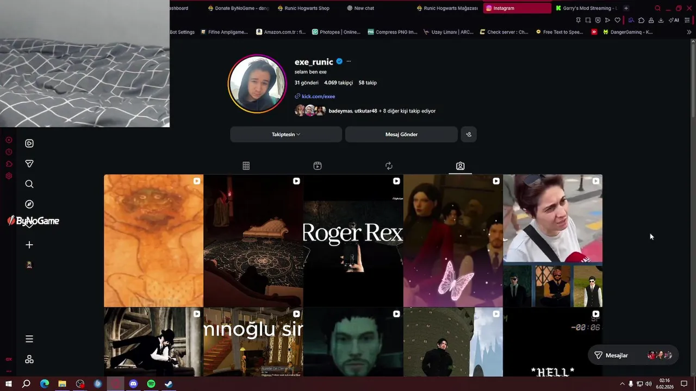Open Opera GX sidebar history clock
The image size is (696, 391).
[x=9, y=152]
